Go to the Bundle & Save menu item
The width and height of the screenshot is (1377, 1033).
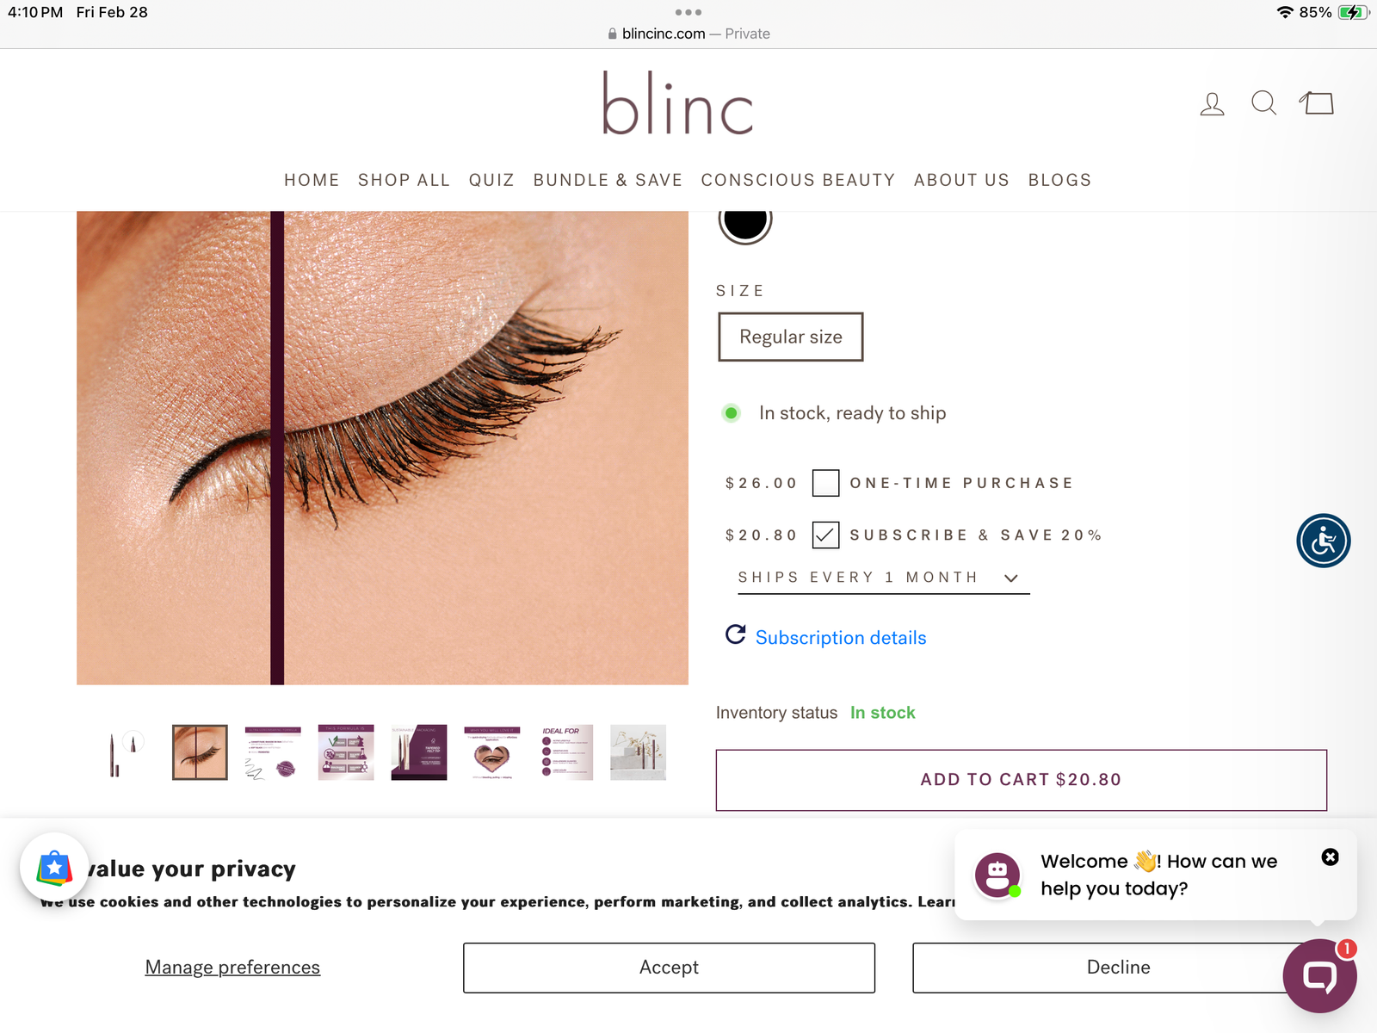click(x=608, y=180)
